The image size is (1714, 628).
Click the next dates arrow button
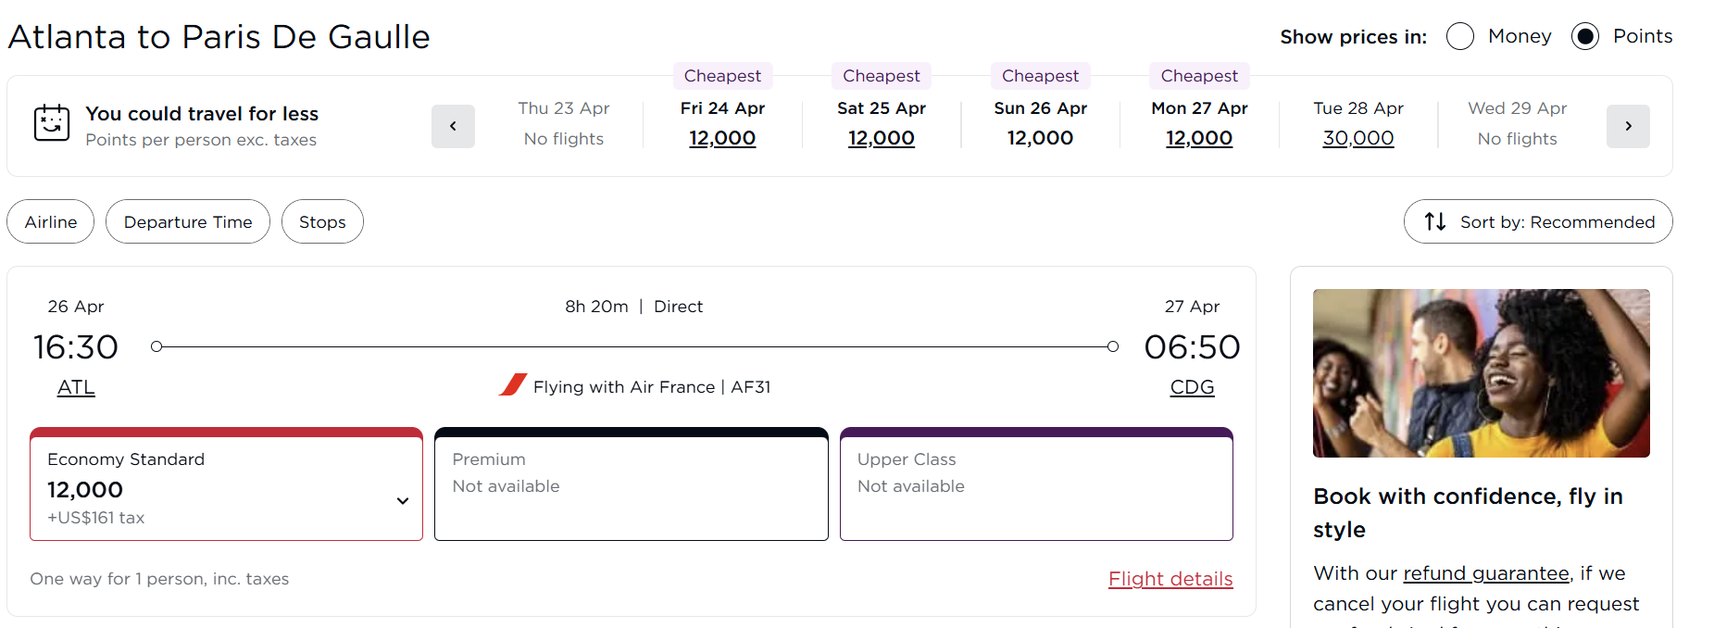point(1628,126)
